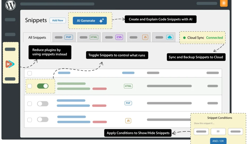The width and height of the screenshot is (248, 144).
Task: Disable the enabled green snippet toggle
Action: tap(43, 86)
